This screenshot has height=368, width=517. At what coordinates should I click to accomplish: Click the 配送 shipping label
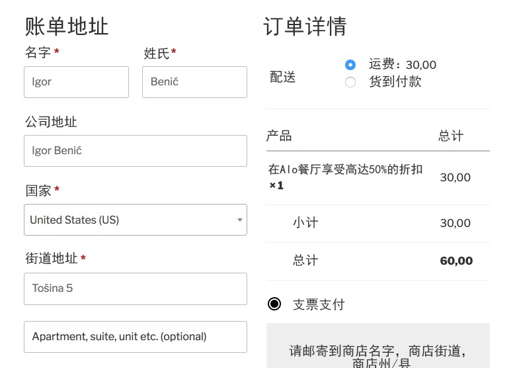coord(283,77)
